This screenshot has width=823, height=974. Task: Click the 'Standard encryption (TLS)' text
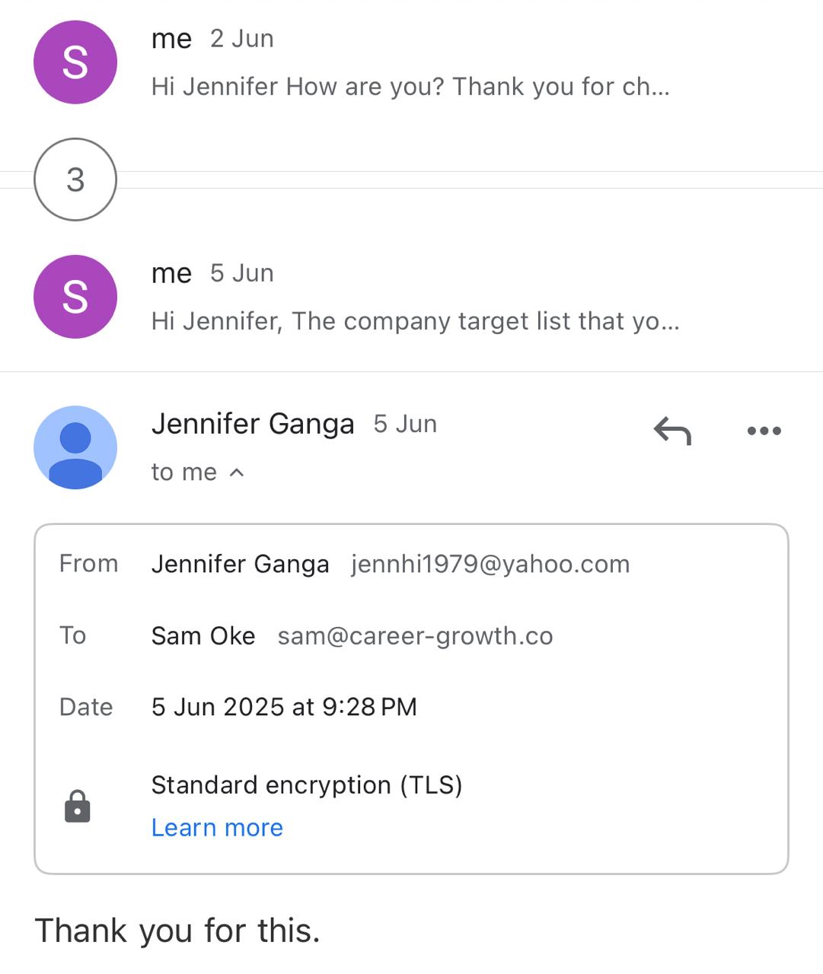tap(307, 785)
